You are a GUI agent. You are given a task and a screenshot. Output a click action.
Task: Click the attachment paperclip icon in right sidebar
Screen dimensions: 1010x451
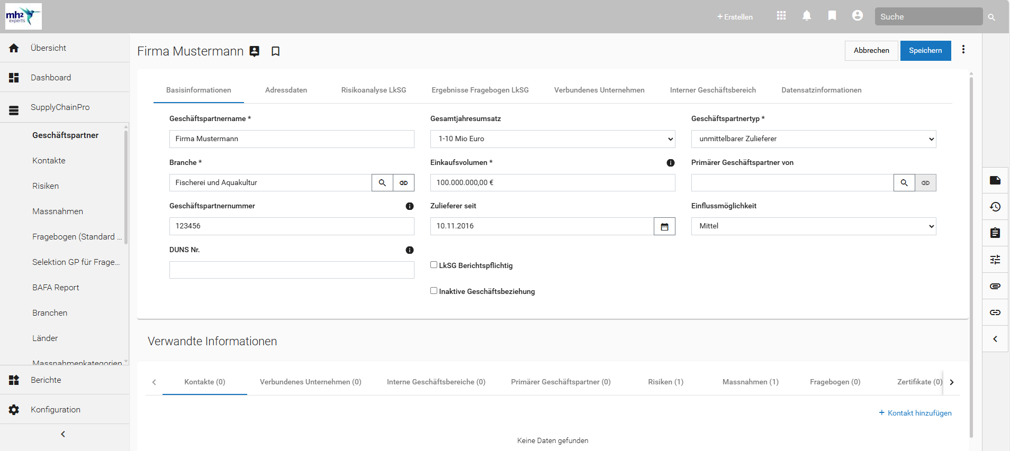pyautogui.click(x=995, y=286)
